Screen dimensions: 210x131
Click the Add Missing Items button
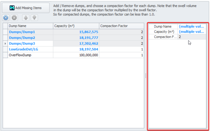coord(26,8)
